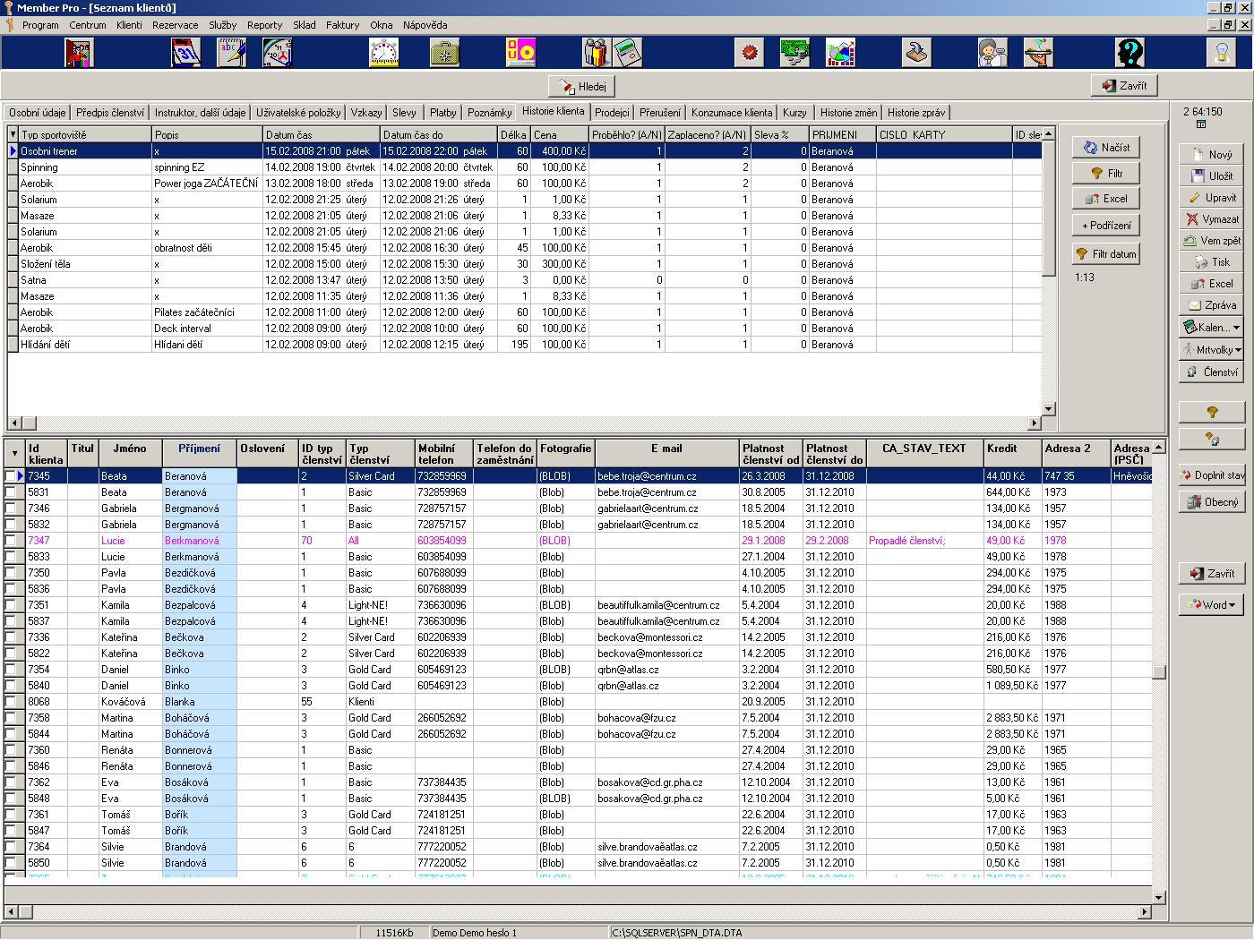Open the colorful chart reports icon
The height and width of the screenshot is (940, 1254).
[x=840, y=53]
